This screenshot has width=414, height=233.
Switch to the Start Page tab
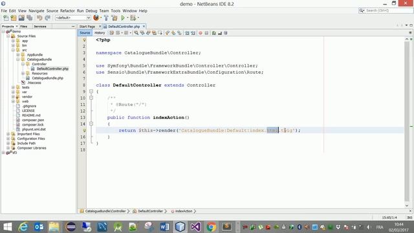click(87, 27)
